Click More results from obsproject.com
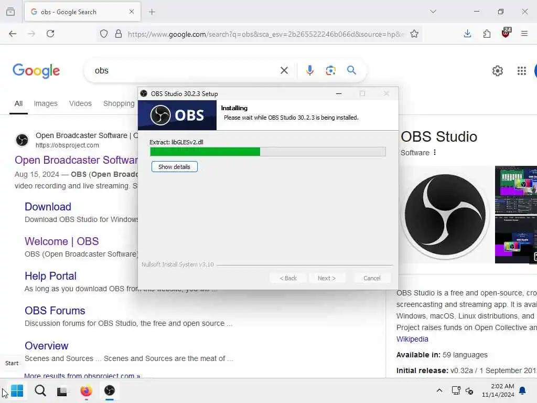 click(82, 375)
